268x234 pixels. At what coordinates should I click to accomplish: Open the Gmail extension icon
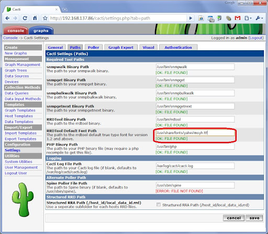238,18
